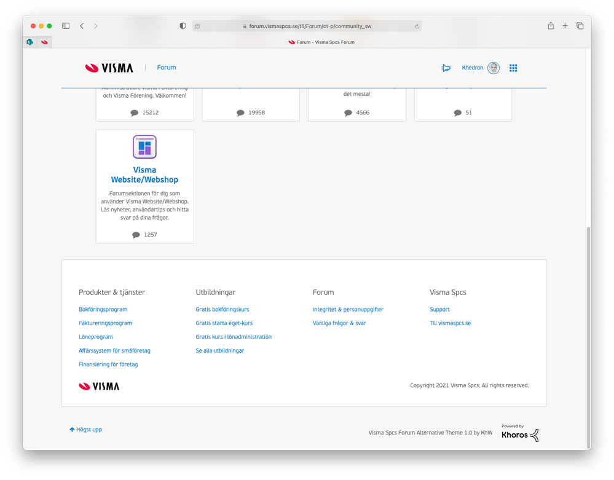The width and height of the screenshot is (614, 480).
Task: Go back with the browser back arrow
Action: [82, 26]
